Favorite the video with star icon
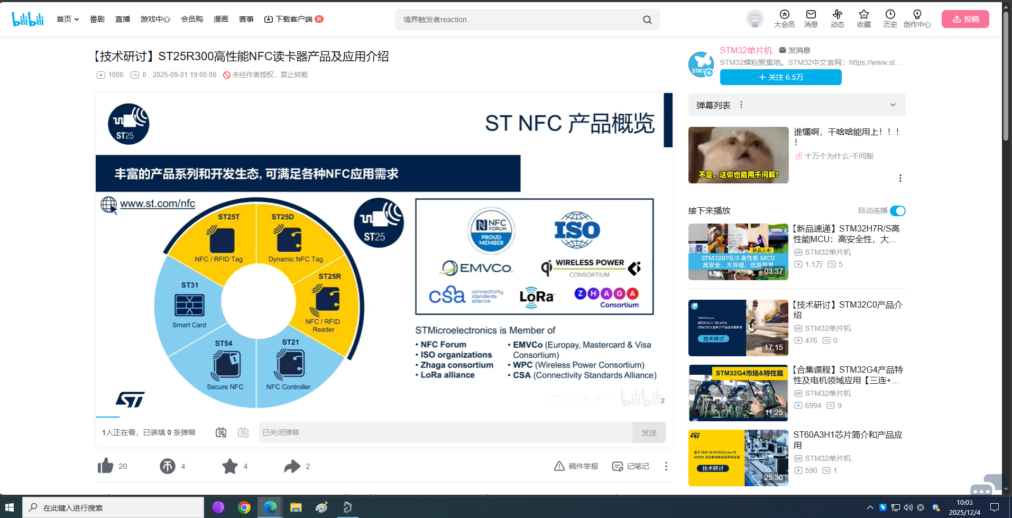 [229, 466]
